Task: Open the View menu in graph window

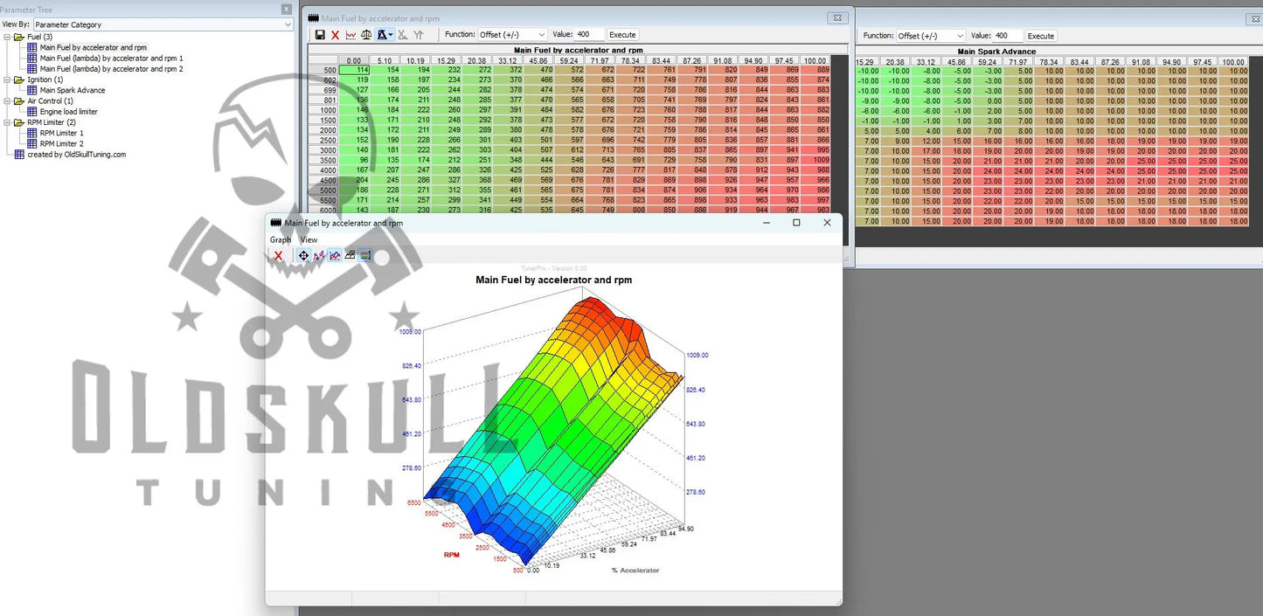Action: tap(309, 239)
